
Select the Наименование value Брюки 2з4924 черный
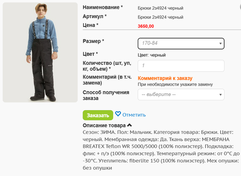point(160,8)
